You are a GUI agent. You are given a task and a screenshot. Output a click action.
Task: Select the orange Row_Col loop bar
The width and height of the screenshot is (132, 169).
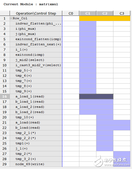point(105,18)
